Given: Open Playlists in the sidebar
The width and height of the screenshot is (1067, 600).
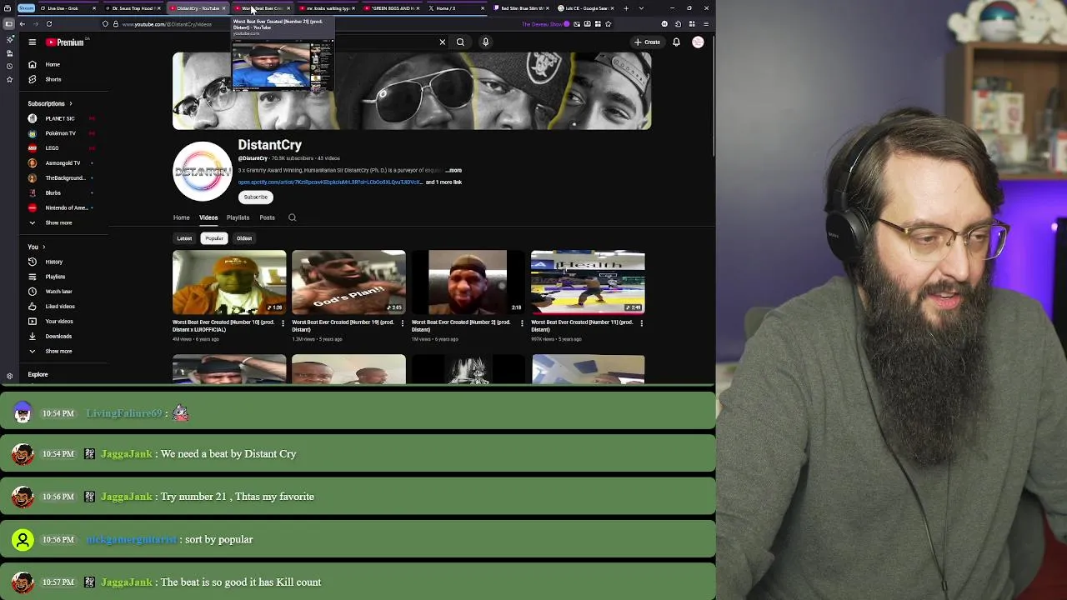Looking at the screenshot, I should [x=55, y=277].
